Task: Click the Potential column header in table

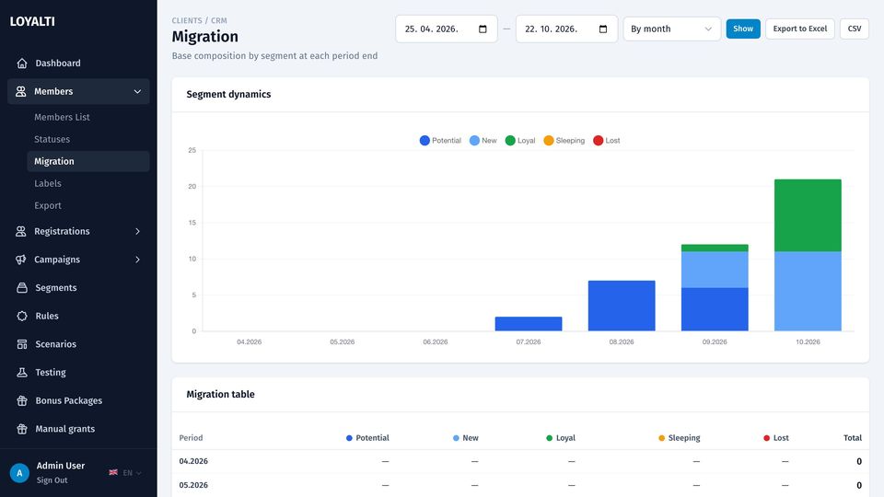Action: click(x=367, y=438)
